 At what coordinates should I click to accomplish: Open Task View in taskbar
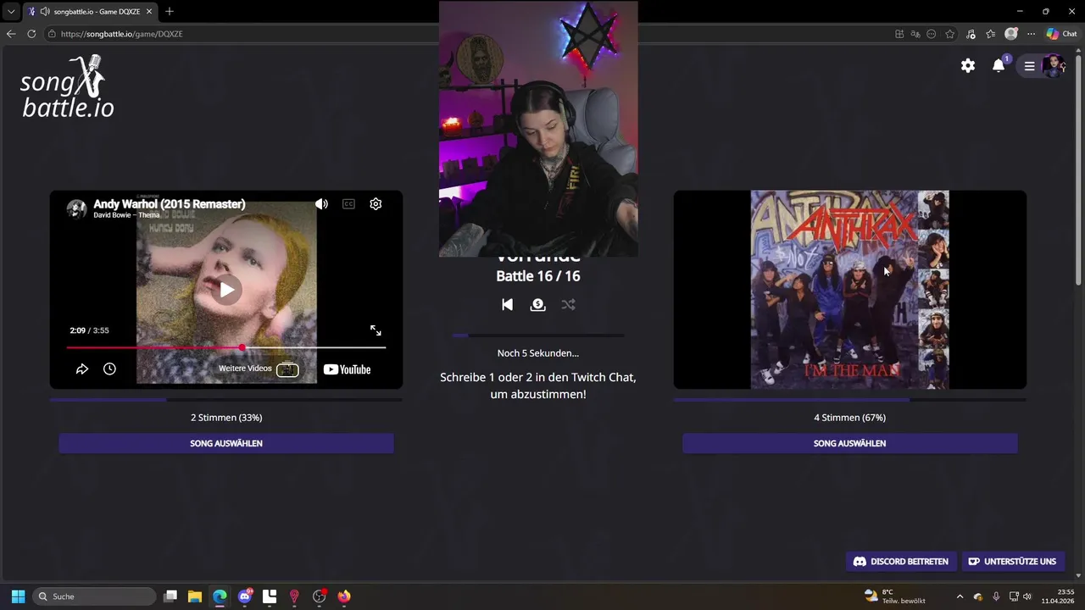coord(170,596)
